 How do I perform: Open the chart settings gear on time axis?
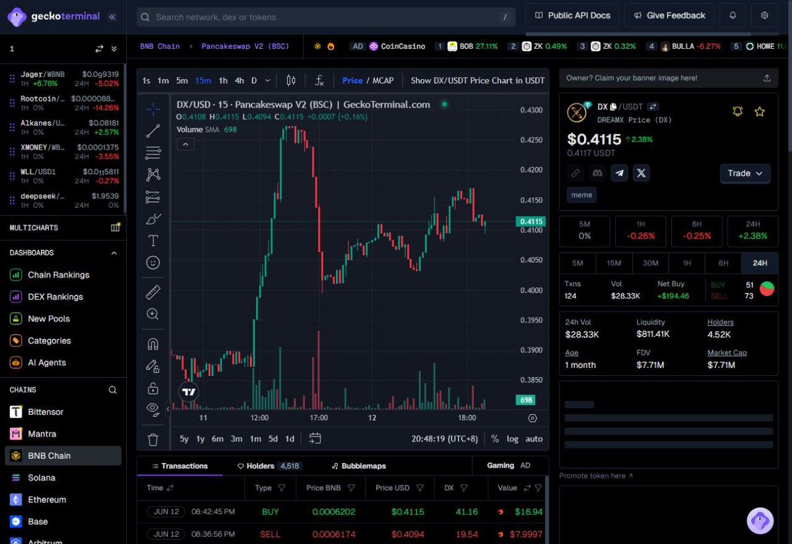point(533,418)
